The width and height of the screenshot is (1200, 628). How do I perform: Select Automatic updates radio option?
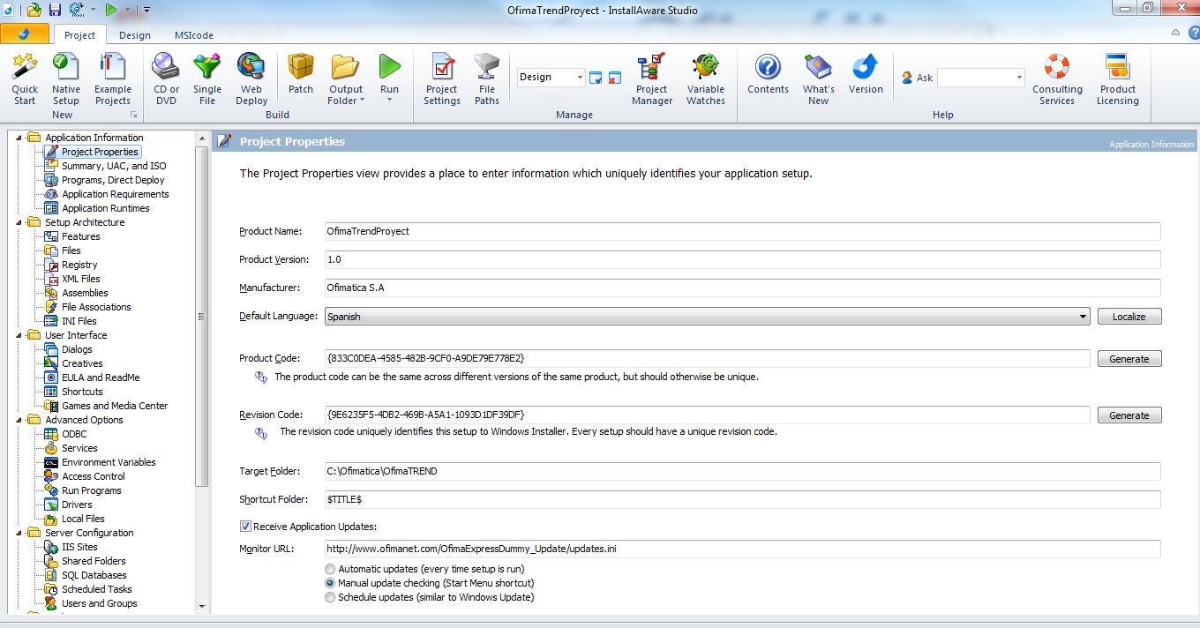tap(331, 569)
